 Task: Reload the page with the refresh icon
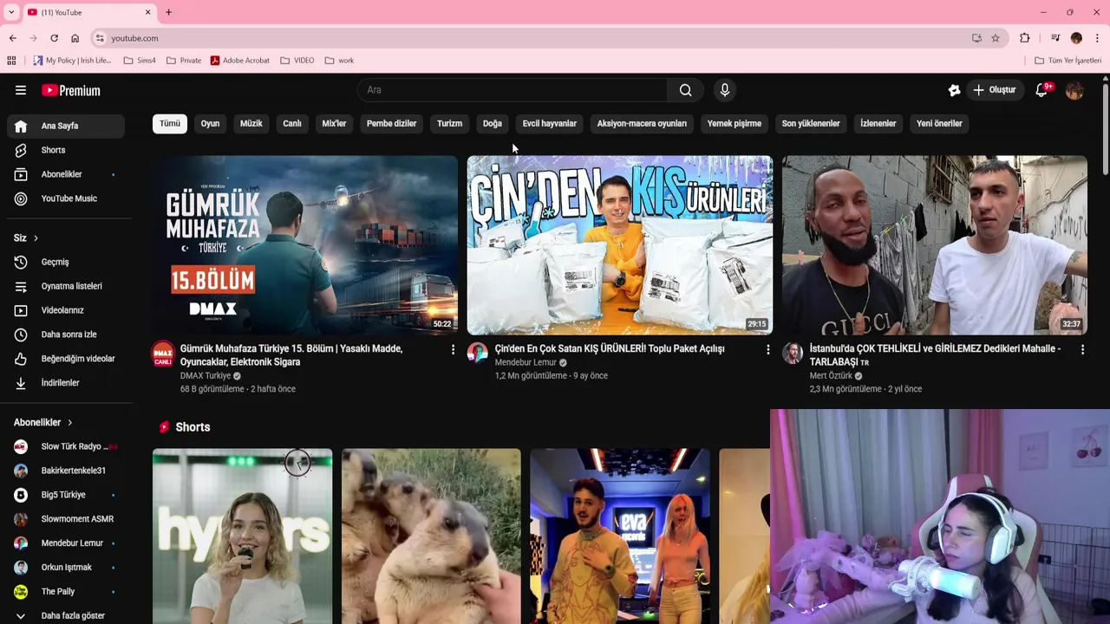(54, 38)
